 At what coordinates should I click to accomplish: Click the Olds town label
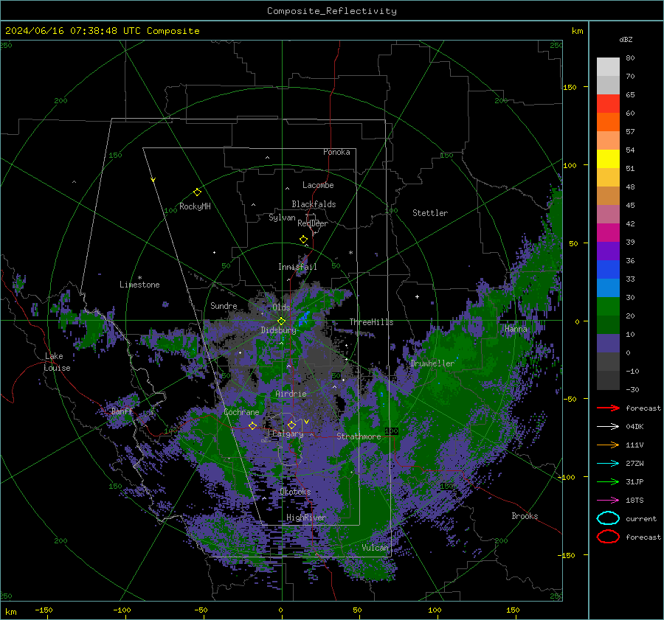pos(281,307)
